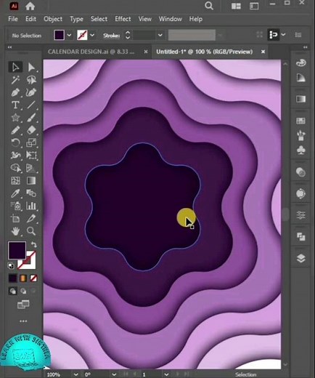Select the Type tool
This screenshot has width=315, height=378.
coord(15,105)
